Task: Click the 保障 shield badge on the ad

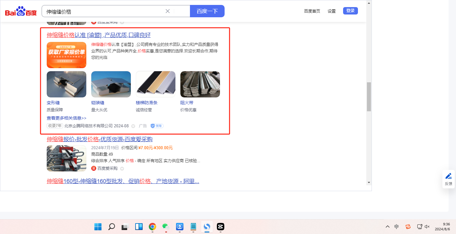Action: (157, 126)
